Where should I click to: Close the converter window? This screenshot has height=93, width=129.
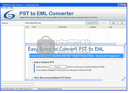125,5
